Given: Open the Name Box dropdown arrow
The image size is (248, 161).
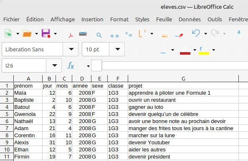Looking at the screenshot, I should [x=55, y=65].
